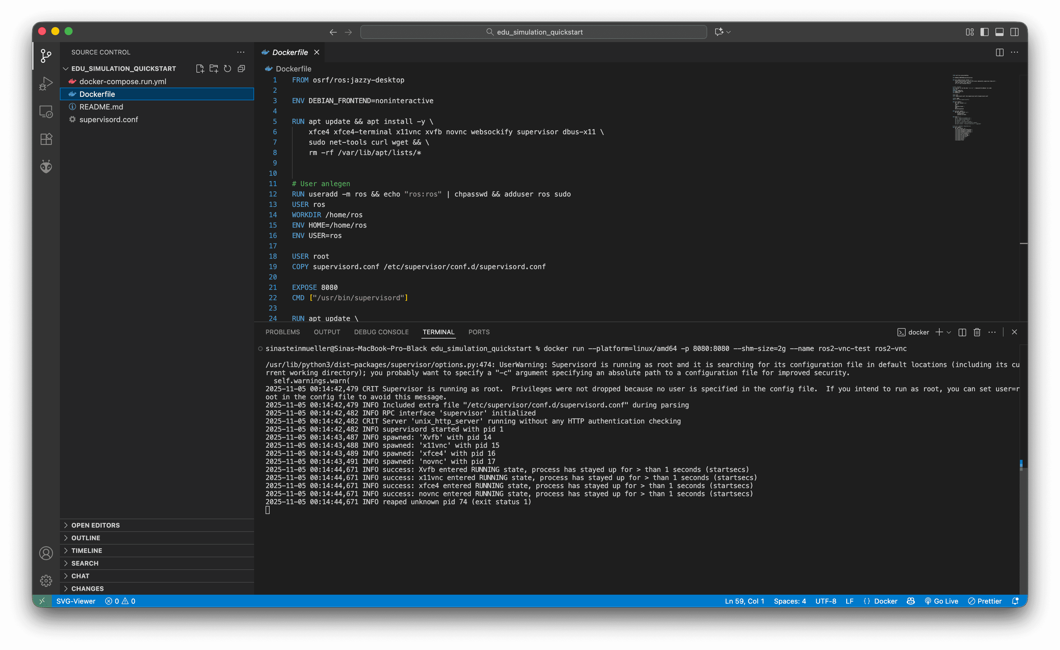Toggle the primary side bar visibility

984,32
